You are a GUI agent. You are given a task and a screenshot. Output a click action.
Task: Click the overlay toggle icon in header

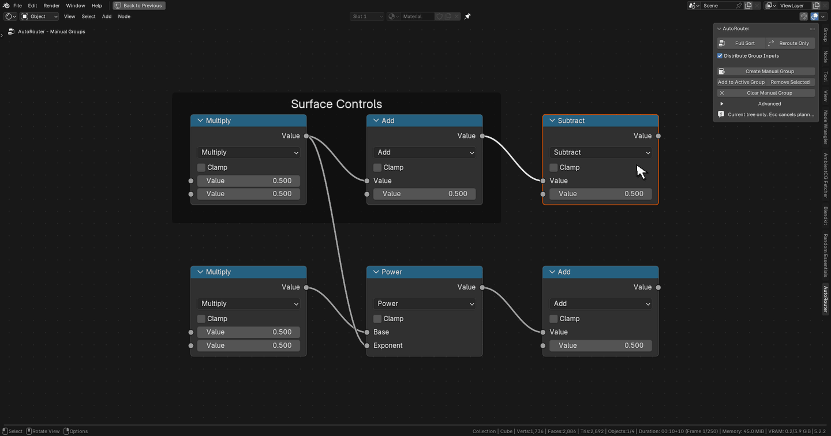[x=814, y=16]
